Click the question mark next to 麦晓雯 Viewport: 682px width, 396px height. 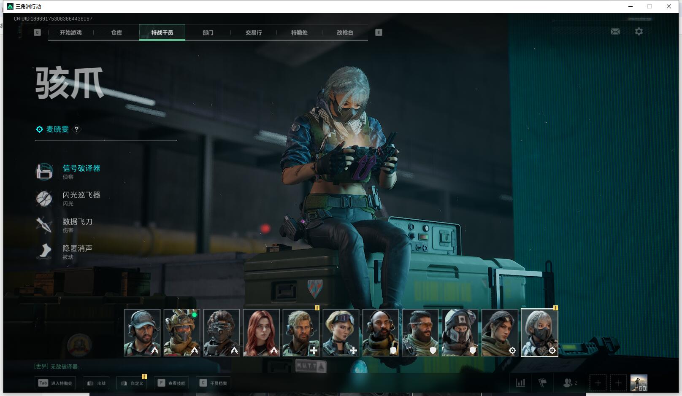pos(76,129)
